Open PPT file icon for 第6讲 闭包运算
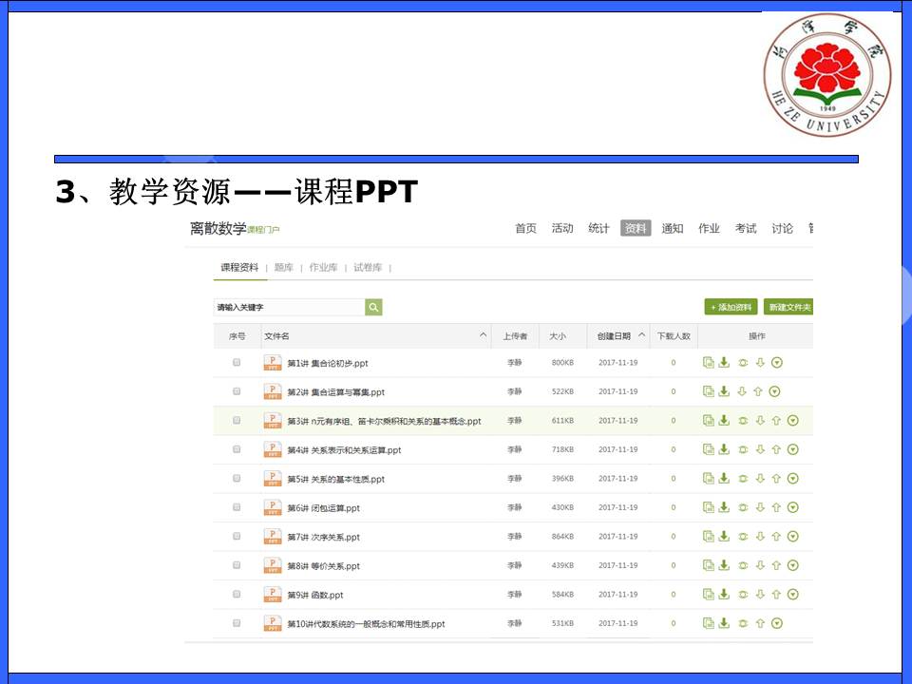Screen dimensions: 912x684 point(273,507)
